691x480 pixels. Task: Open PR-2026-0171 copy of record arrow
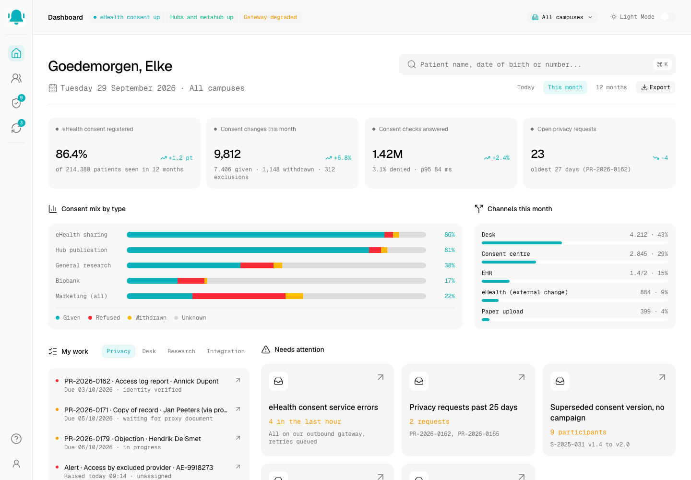tap(238, 409)
